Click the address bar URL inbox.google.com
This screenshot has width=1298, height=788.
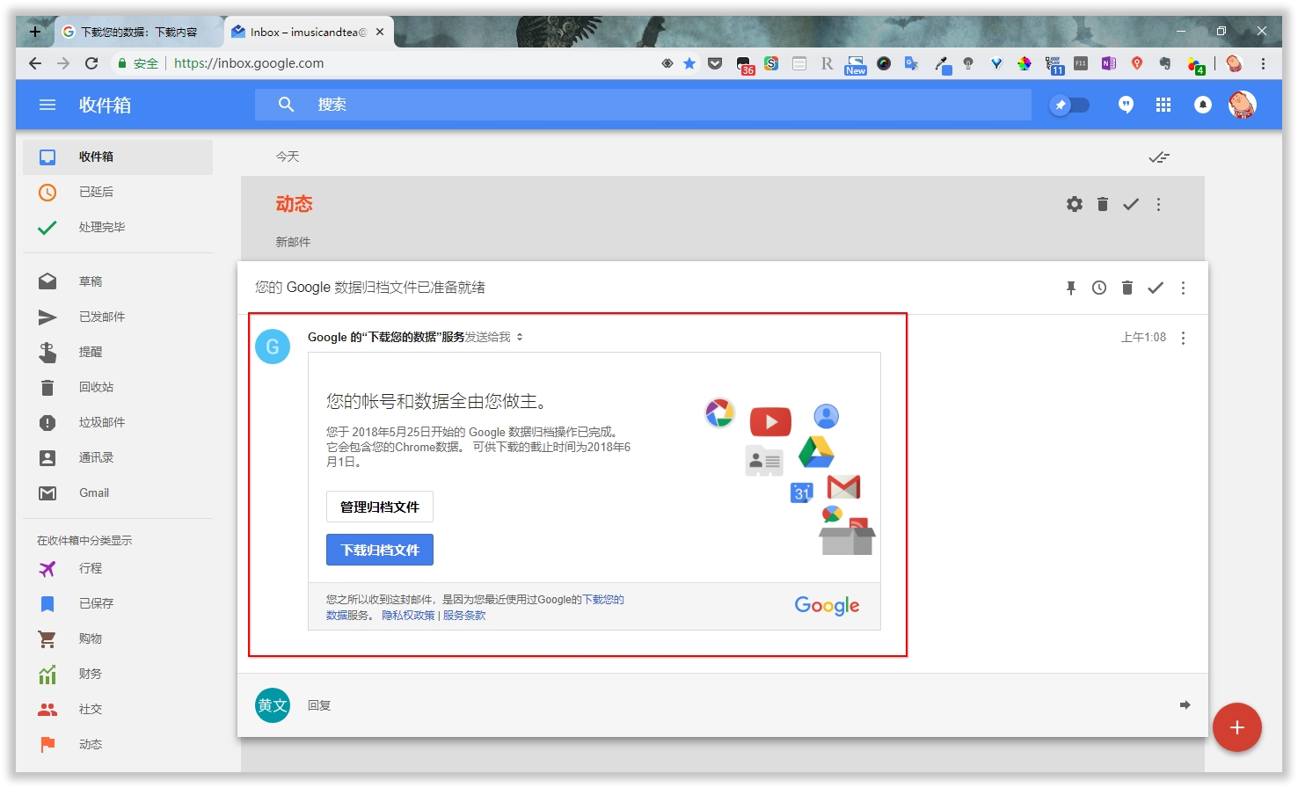click(249, 63)
